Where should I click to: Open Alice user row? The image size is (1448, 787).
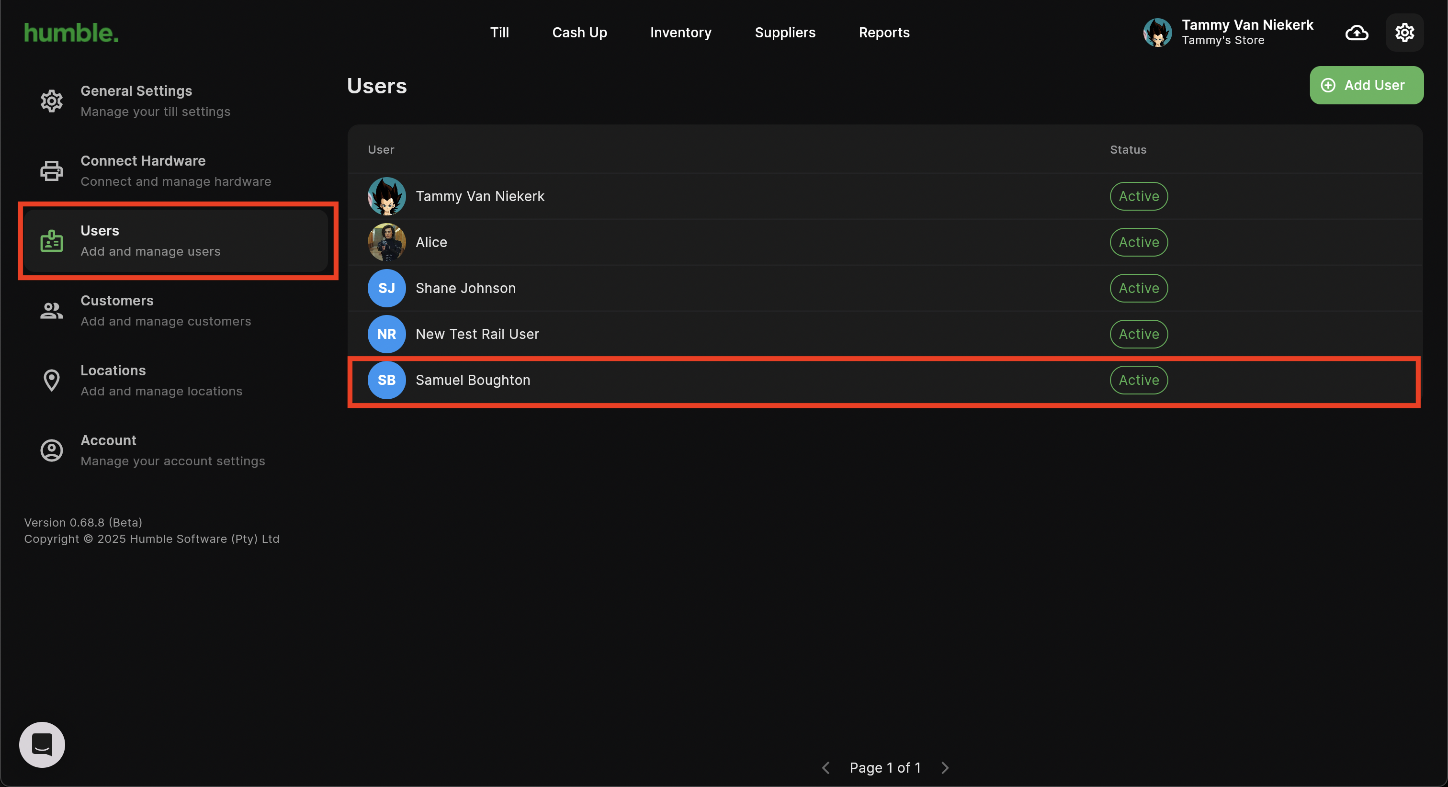(885, 242)
